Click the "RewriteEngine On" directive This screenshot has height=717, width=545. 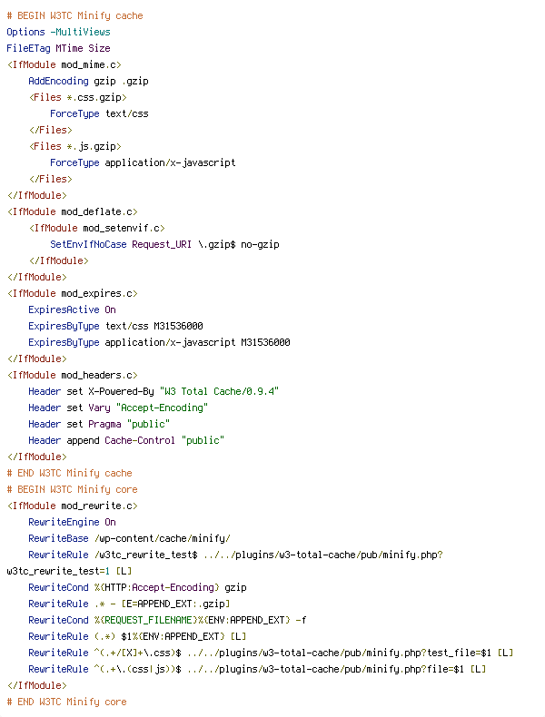[72, 522]
